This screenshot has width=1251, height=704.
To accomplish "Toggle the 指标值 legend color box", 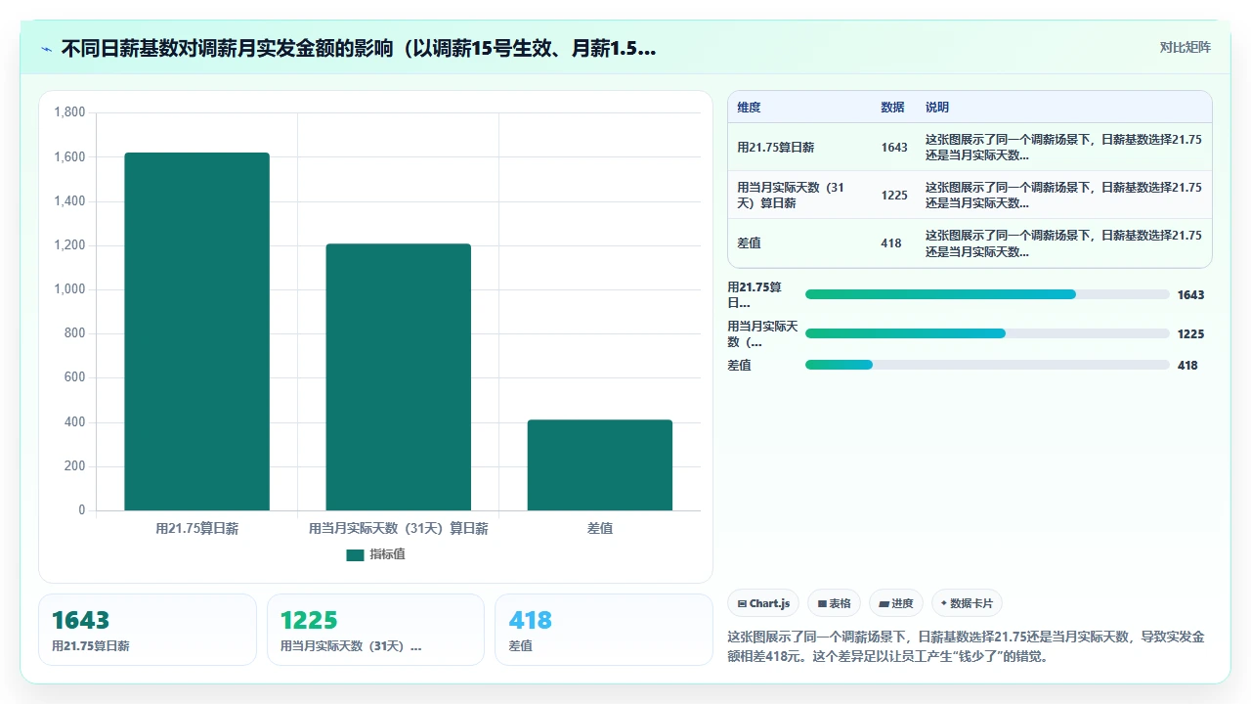I will [x=355, y=554].
